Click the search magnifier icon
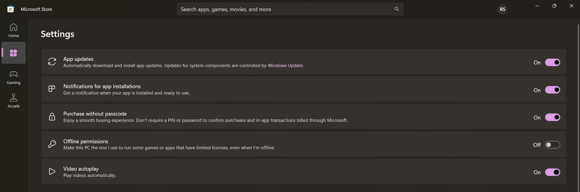580x192 pixels. [x=396, y=9]
